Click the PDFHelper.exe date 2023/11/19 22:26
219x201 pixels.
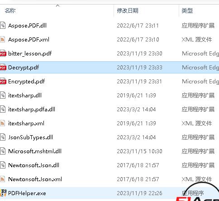tap(139, 193)
